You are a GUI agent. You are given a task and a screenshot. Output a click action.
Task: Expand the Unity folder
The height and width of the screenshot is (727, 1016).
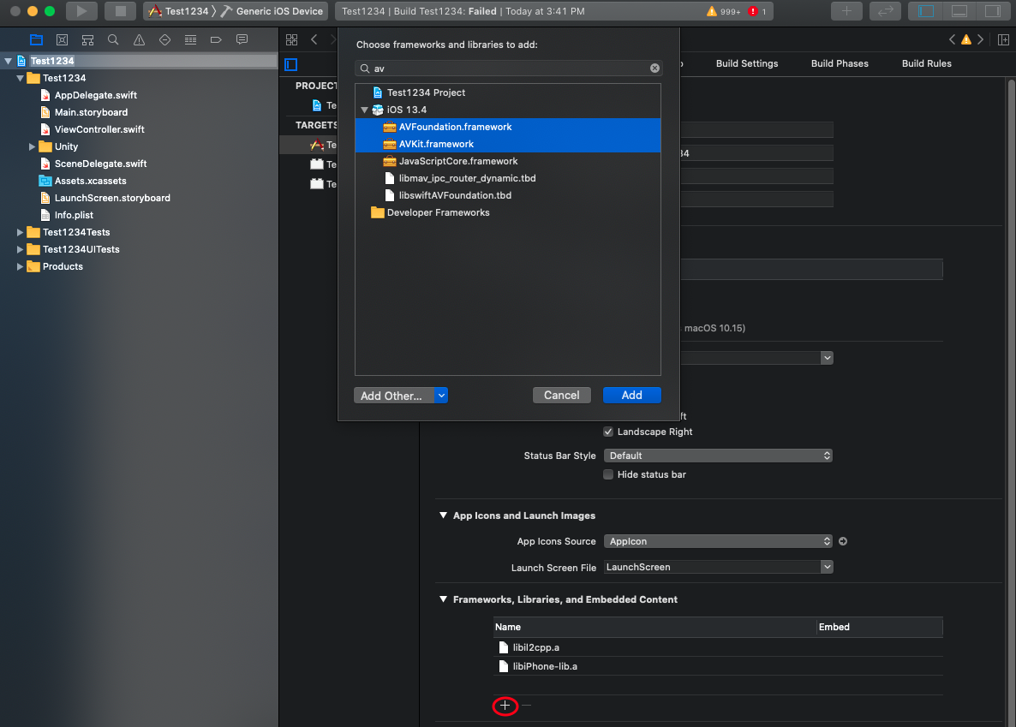pyautogui.click(x=32, y=146)
